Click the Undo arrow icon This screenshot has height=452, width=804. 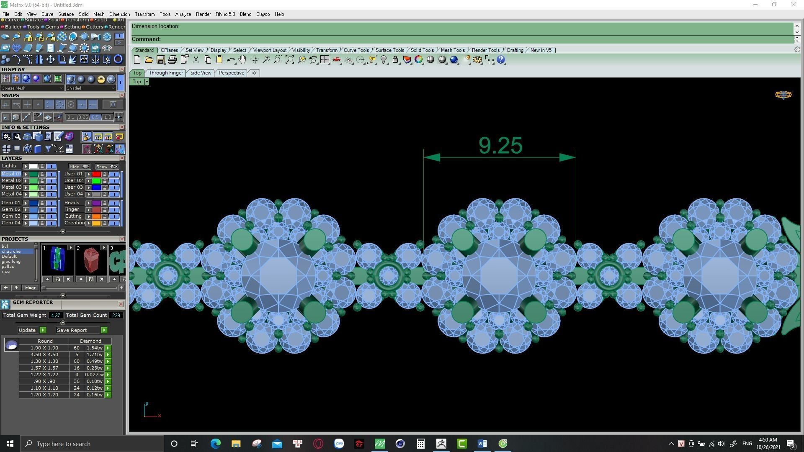(230, 60)
